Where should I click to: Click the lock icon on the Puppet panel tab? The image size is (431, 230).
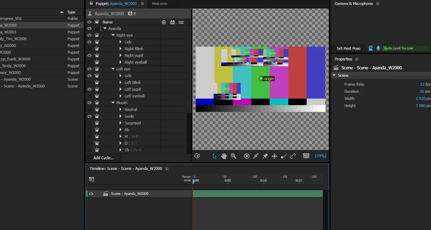click(91, 3)
